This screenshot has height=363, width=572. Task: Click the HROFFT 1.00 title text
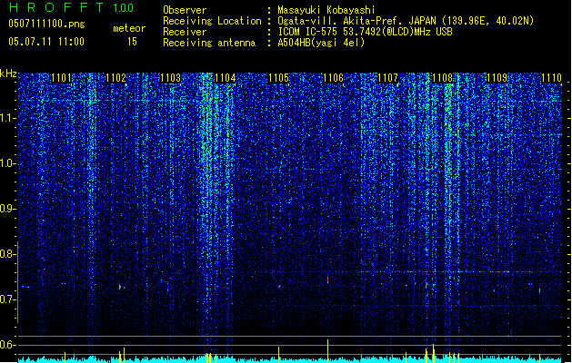click(x=71, y=7)
